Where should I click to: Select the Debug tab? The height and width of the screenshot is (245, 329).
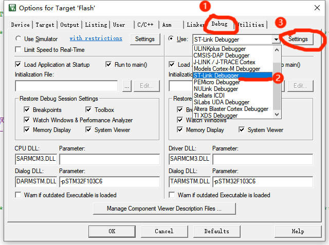tap(220, 24)
